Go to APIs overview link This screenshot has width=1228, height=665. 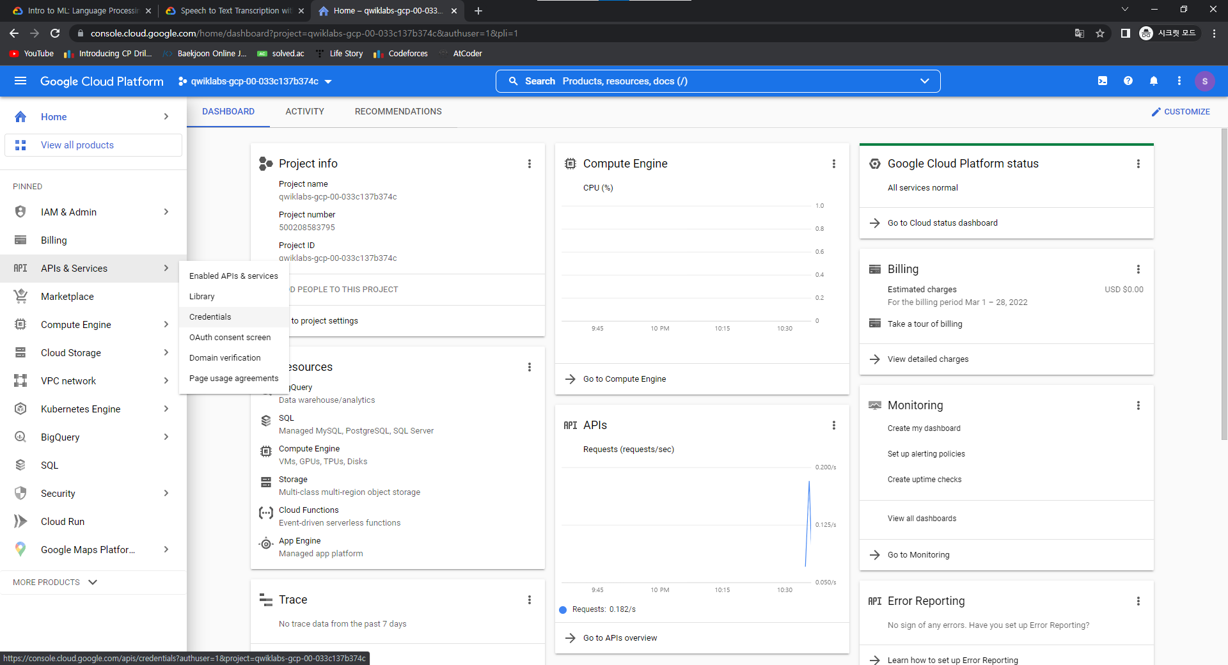click(x=620, y=638)
